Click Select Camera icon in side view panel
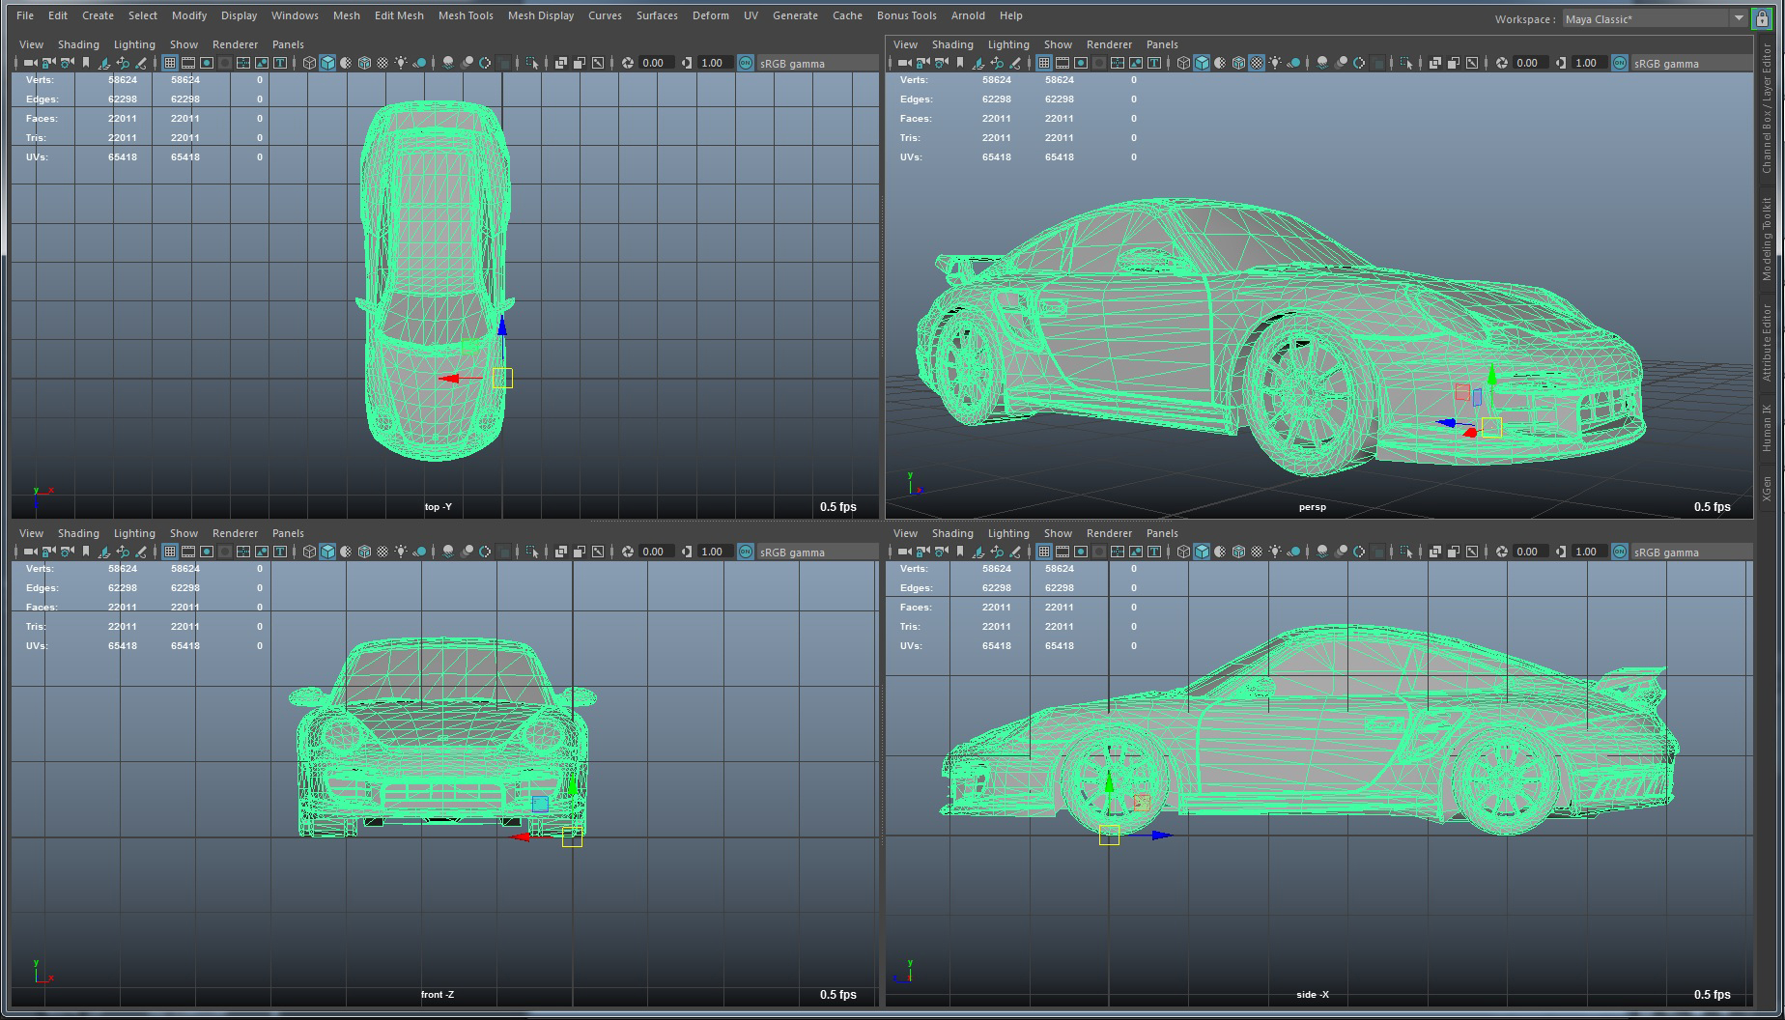The image size is (1785, 1020). point(905,552)
